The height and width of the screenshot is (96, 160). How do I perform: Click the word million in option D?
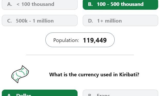coord(113,21)
